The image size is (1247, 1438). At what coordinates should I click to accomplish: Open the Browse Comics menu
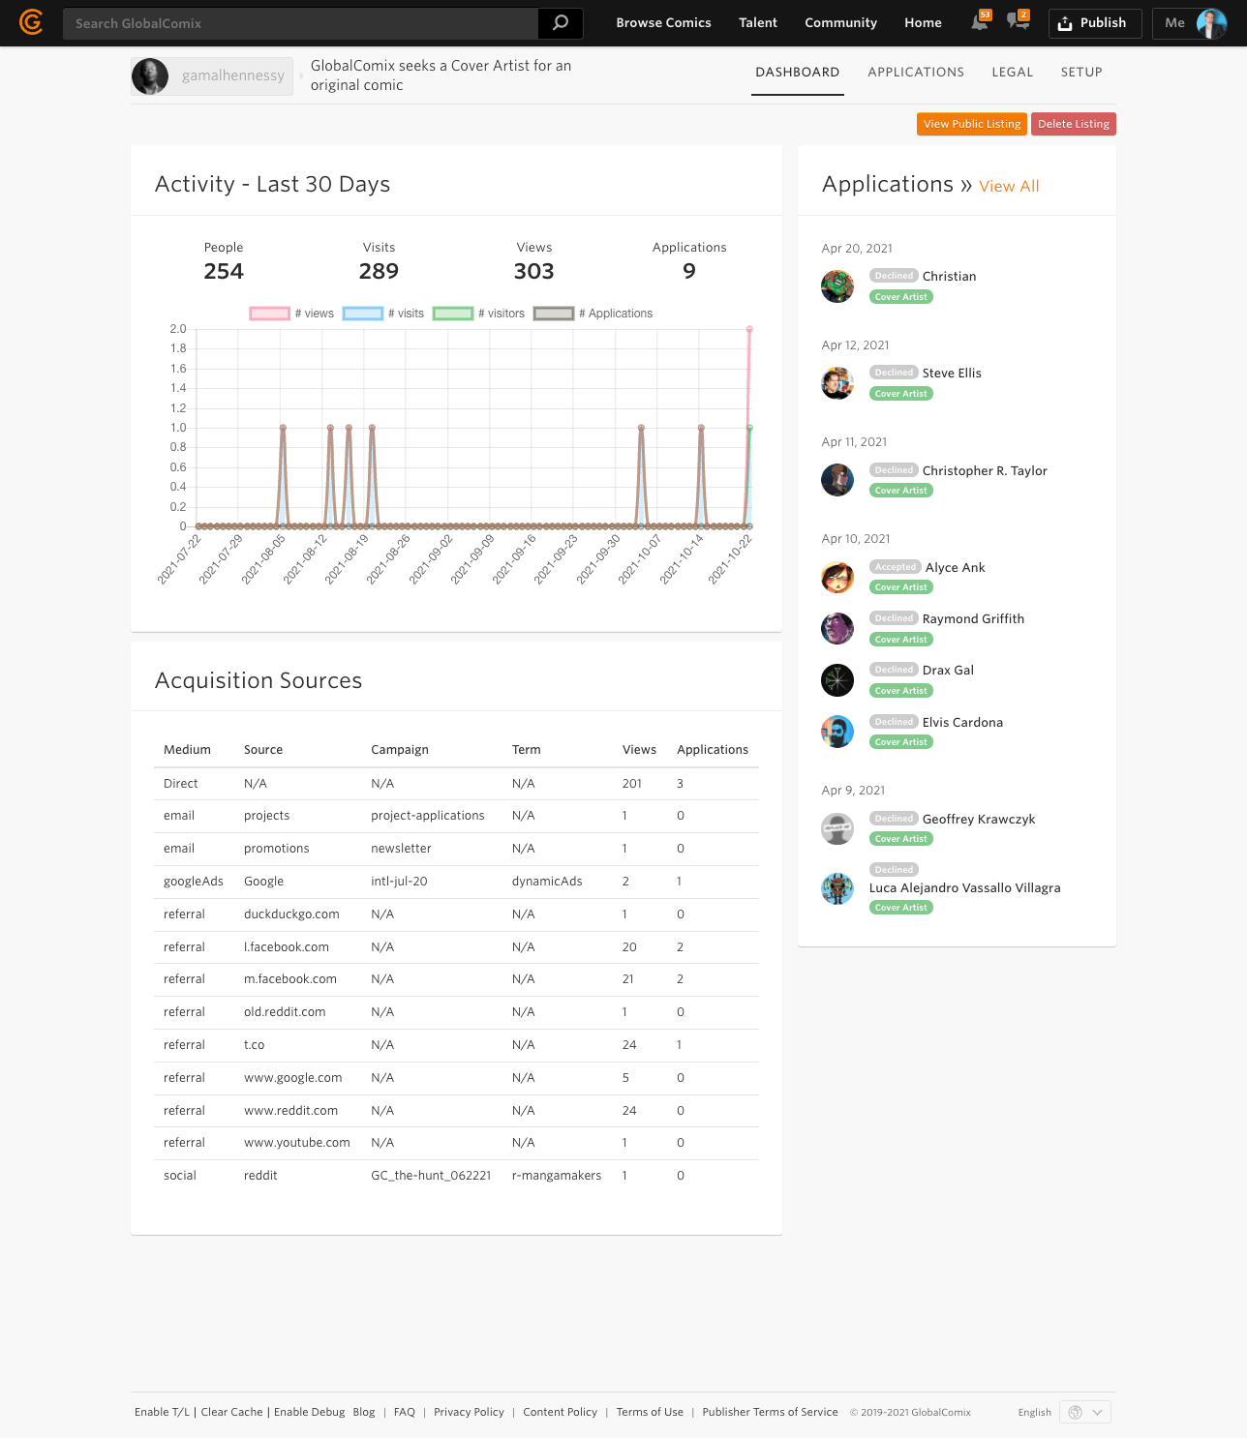pyautogui.click(x=663, y=23)
